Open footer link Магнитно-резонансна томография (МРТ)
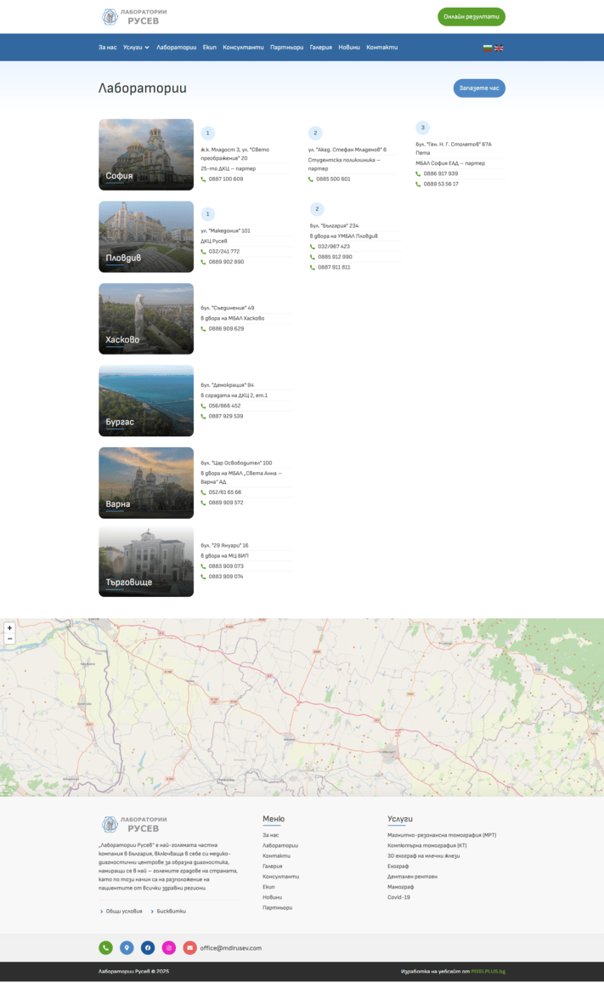The width and height of the screenshot is (604, 983). [442, 835]
